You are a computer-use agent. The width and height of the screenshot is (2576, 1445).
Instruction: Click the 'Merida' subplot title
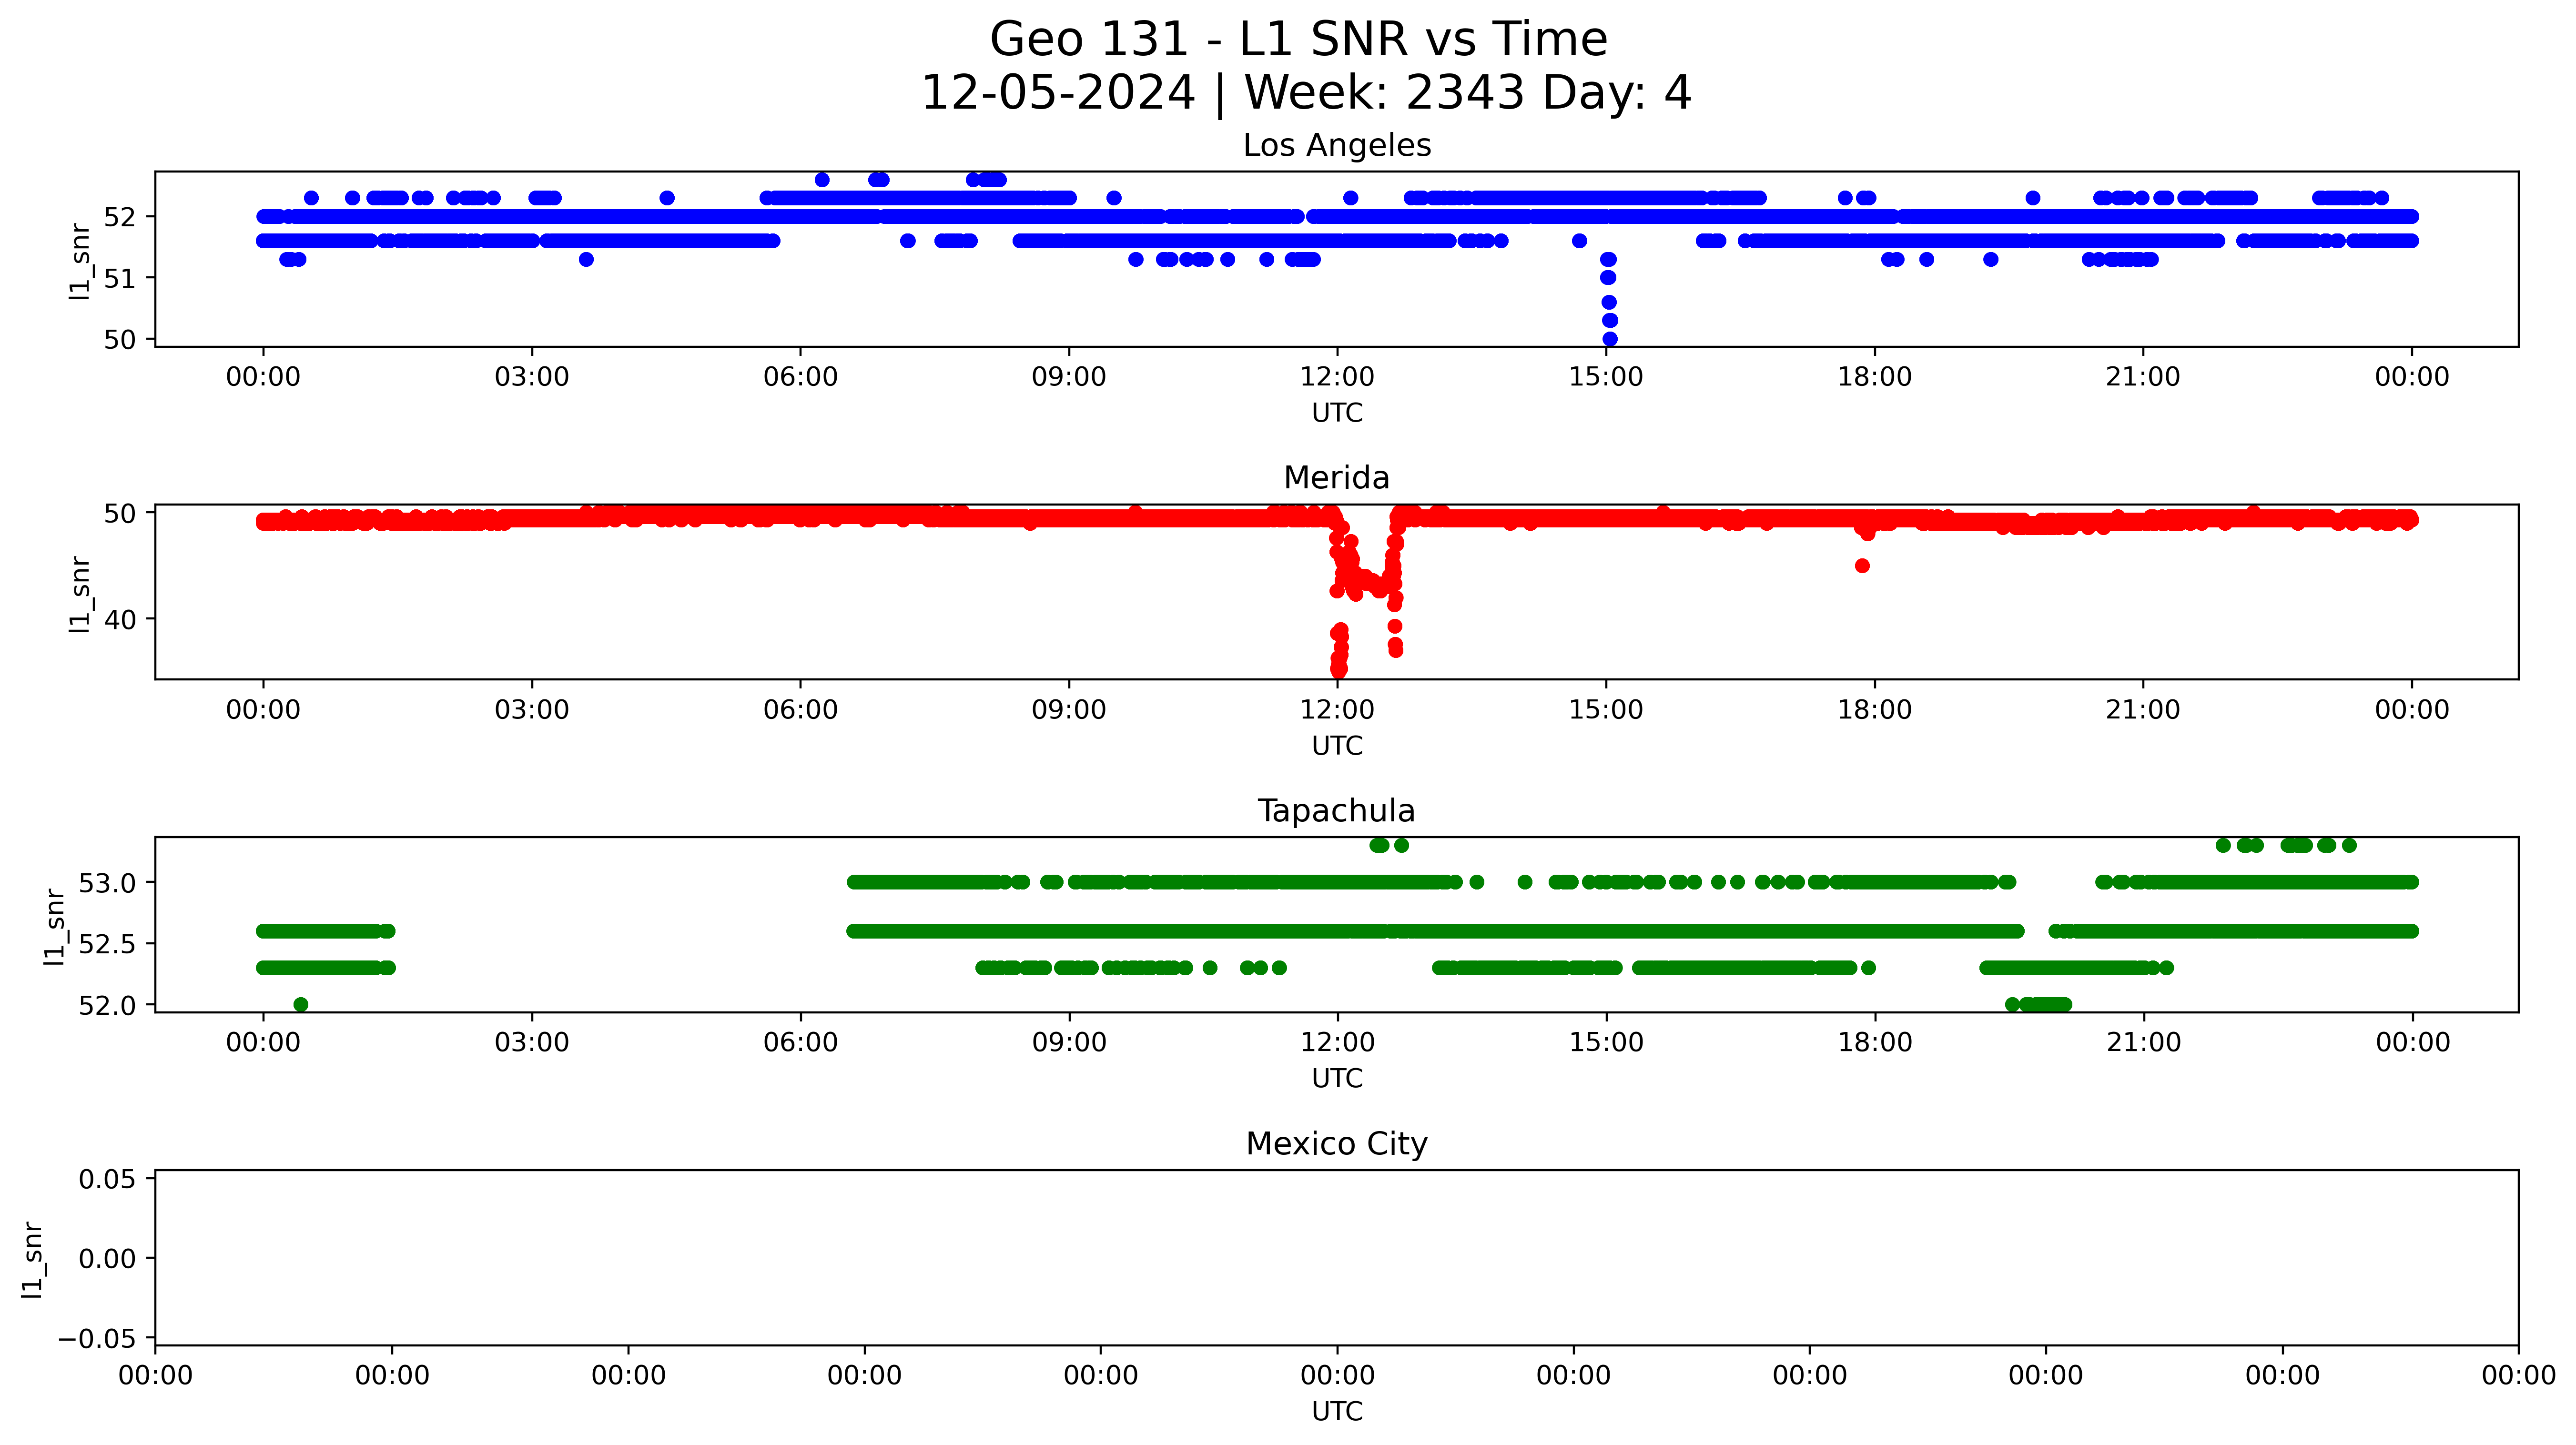[x=1336, y=478]
